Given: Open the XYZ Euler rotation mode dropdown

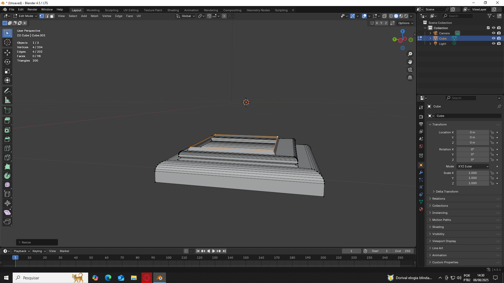Looking at the screenshot, I should pyautogui.click(x=473, y=166).
